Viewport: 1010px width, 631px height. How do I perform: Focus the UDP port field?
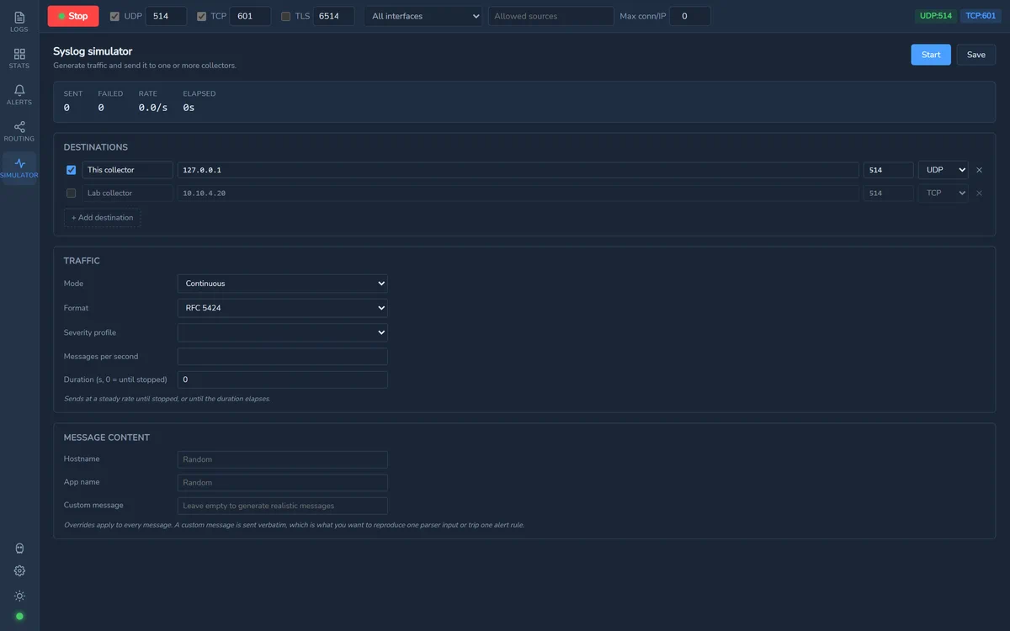(x=166, y=16)
